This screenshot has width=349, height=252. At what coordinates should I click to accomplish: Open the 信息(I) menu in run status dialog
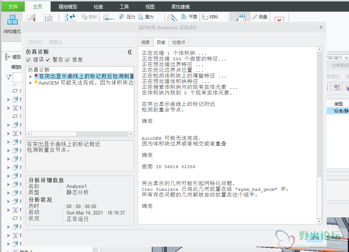pyautogui.click(x=56, y=42)
